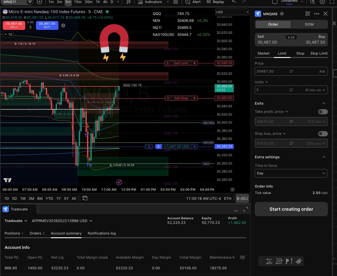
Task: Select the horizontal levels drawing tool icon
Action: [x=279, y=261]
